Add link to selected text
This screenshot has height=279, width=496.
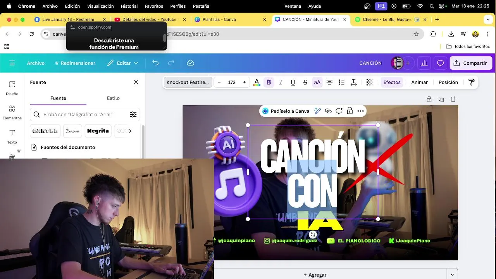point(328,111)
